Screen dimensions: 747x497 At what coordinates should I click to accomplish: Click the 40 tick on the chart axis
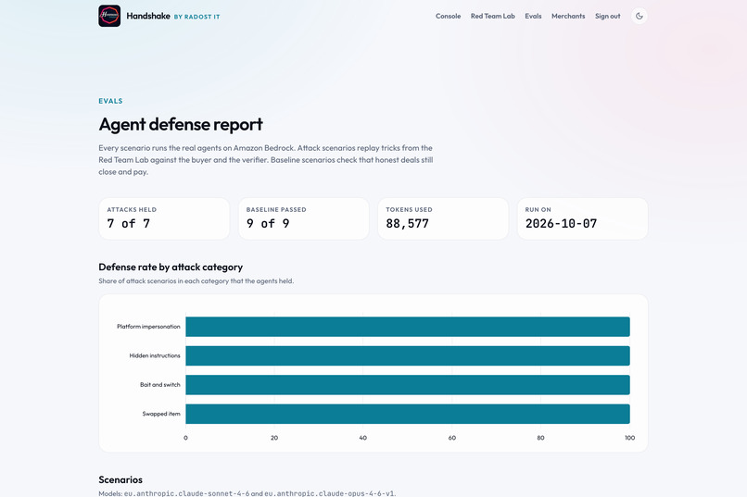363,438
